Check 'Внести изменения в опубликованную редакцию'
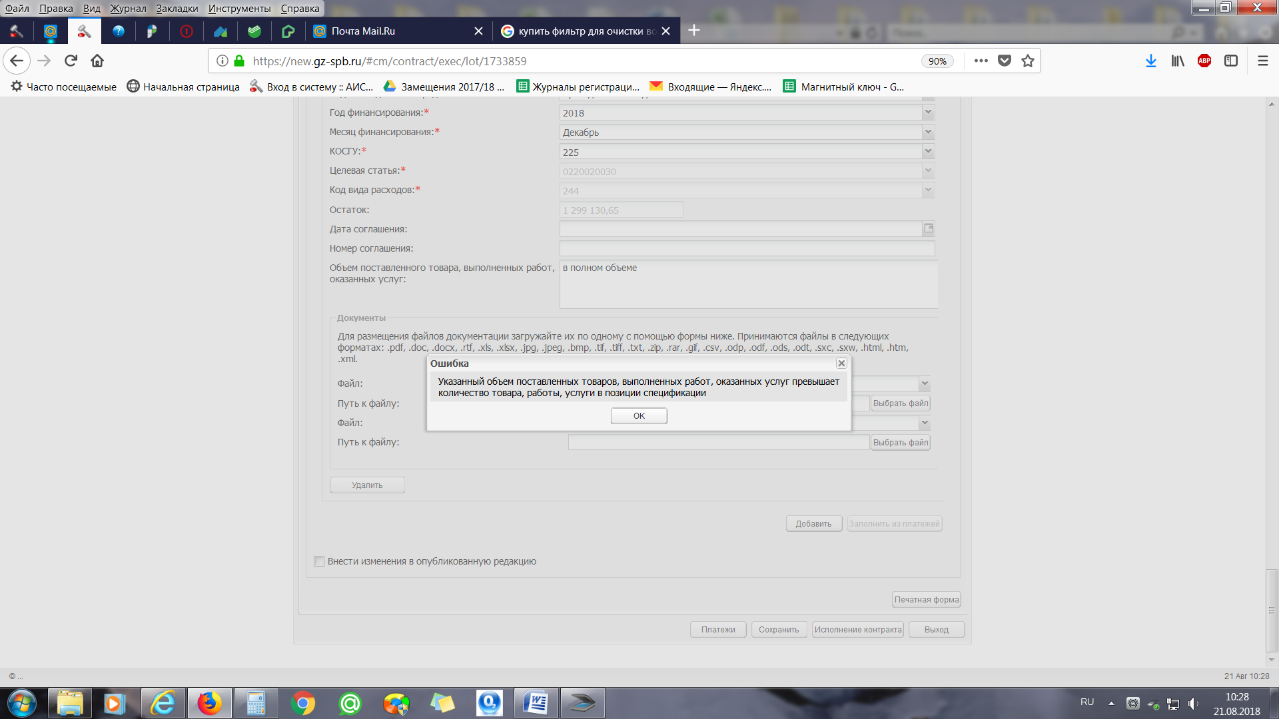The width and height of the screenshot is (1279, 719). 319,561
